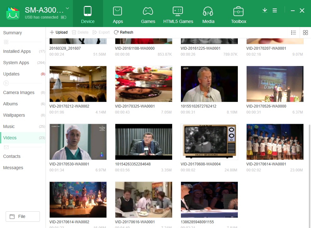Select video thumbnail VID-20170212-WA0002

[x=78, y=84]
